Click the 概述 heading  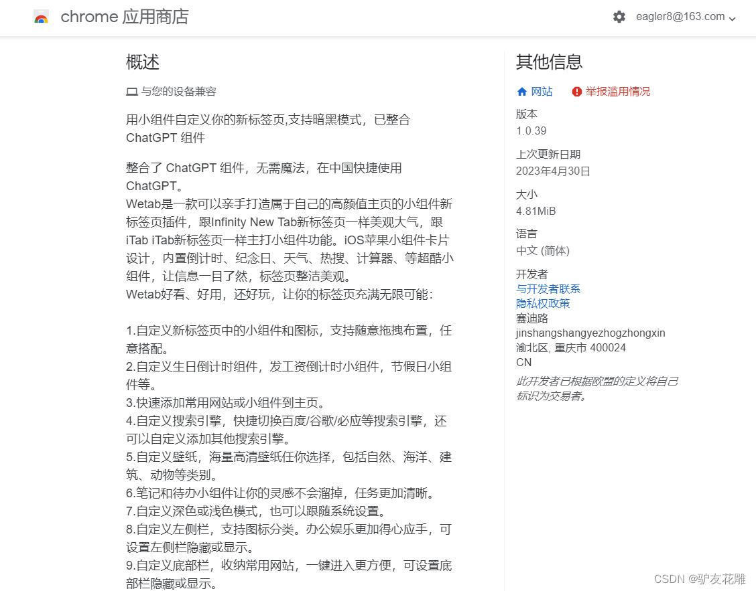142,62
